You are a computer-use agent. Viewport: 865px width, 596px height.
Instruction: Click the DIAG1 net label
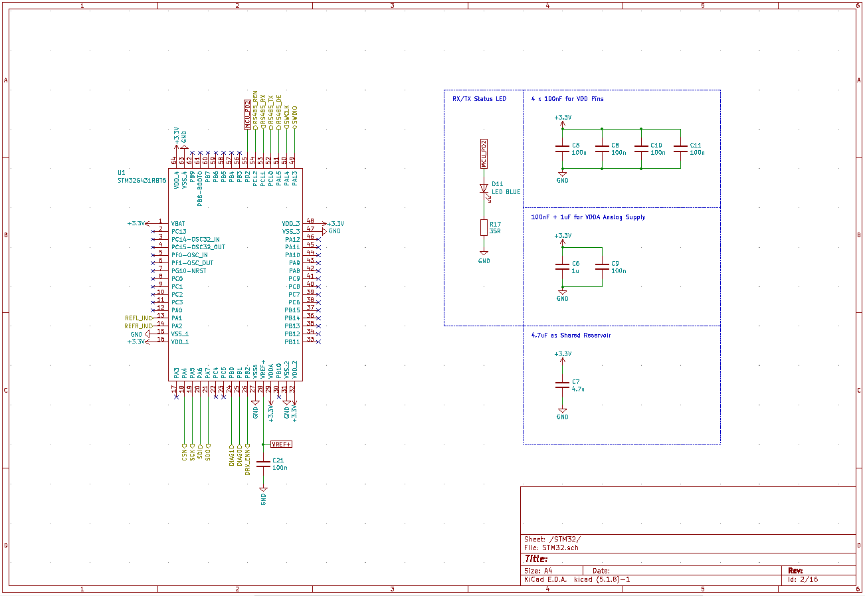231,455
